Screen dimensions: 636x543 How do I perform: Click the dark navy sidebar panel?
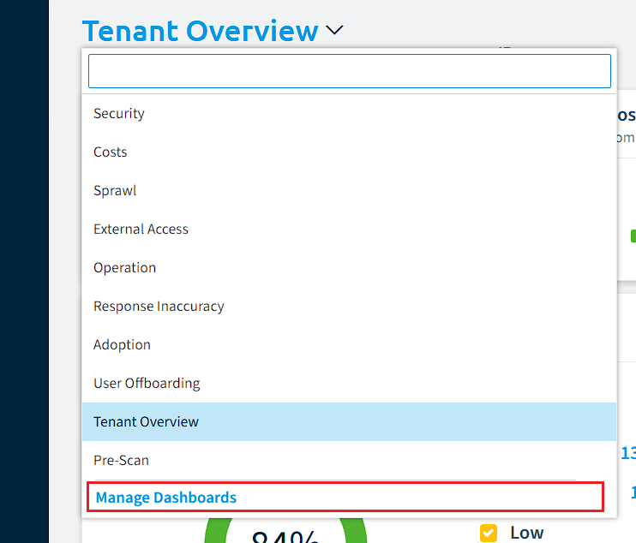pos(24,271)
